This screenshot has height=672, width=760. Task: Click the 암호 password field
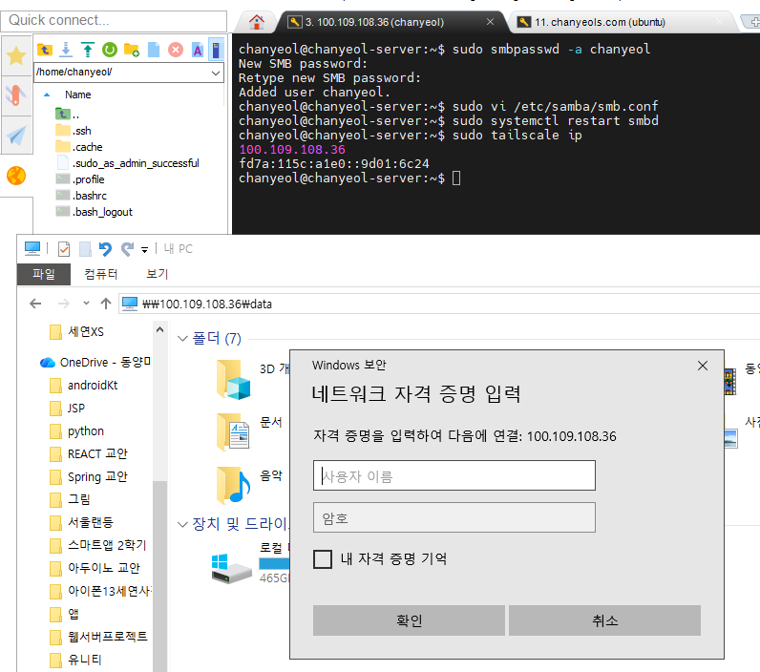point(454,517)
